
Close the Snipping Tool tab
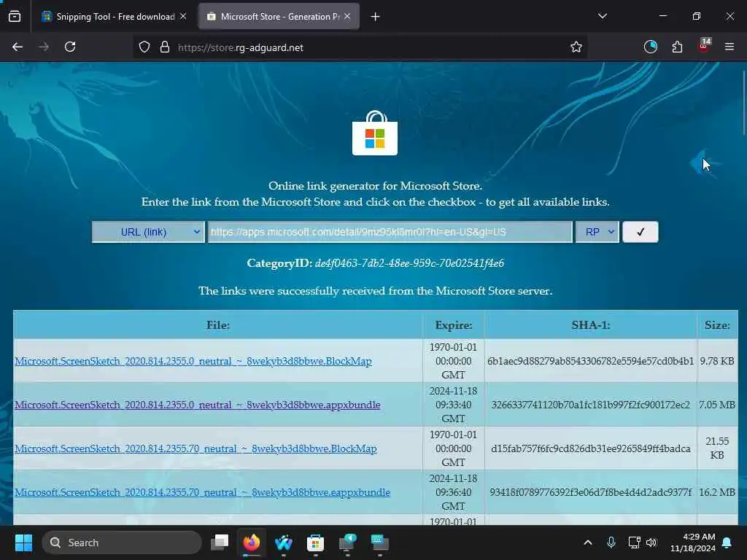[183, 17]
